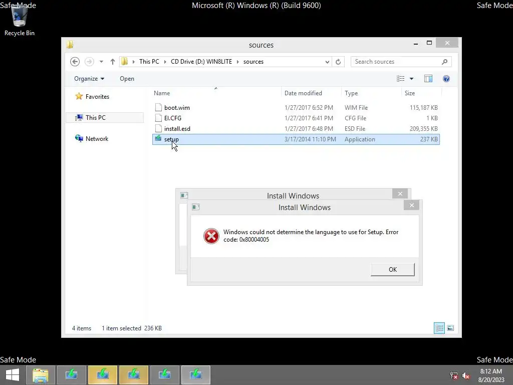Click the front Install Windows title icon
The image size is (513, 385).
point(196,207)
